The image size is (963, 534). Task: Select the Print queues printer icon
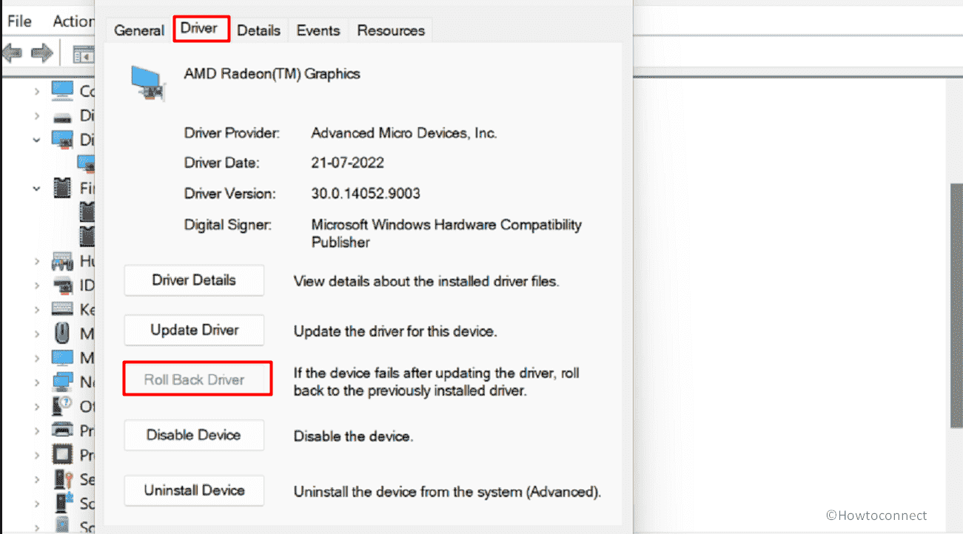point(63,430)
